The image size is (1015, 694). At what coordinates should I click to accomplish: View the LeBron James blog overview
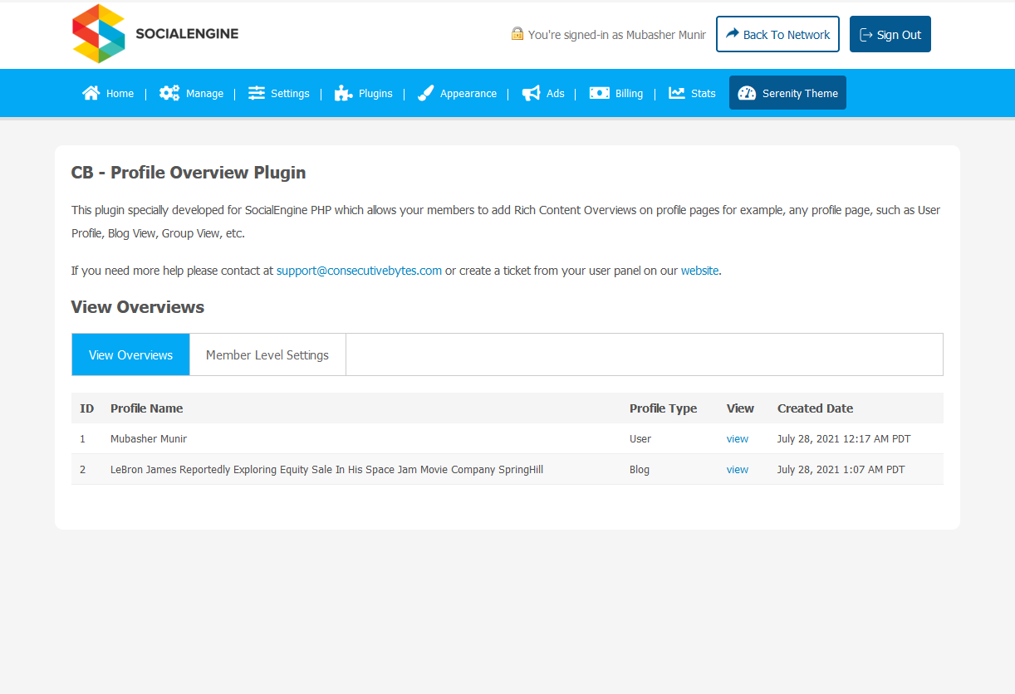click(x=737, y=470)
